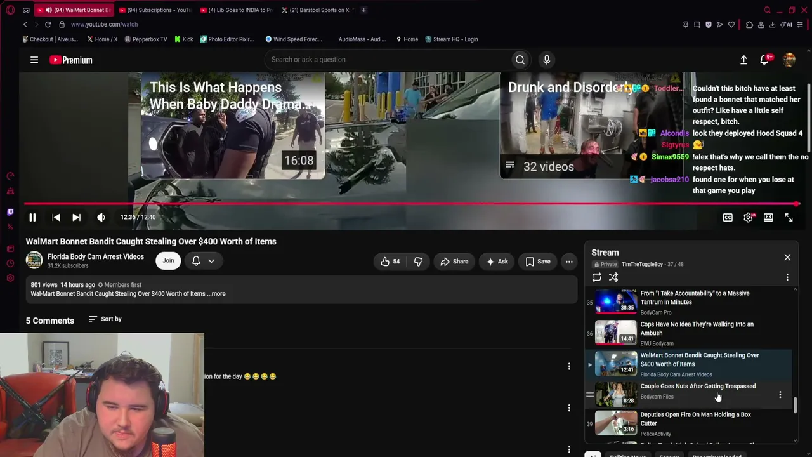
Task: Open more actions menu beside Save
Action: [x=569, y=262]
